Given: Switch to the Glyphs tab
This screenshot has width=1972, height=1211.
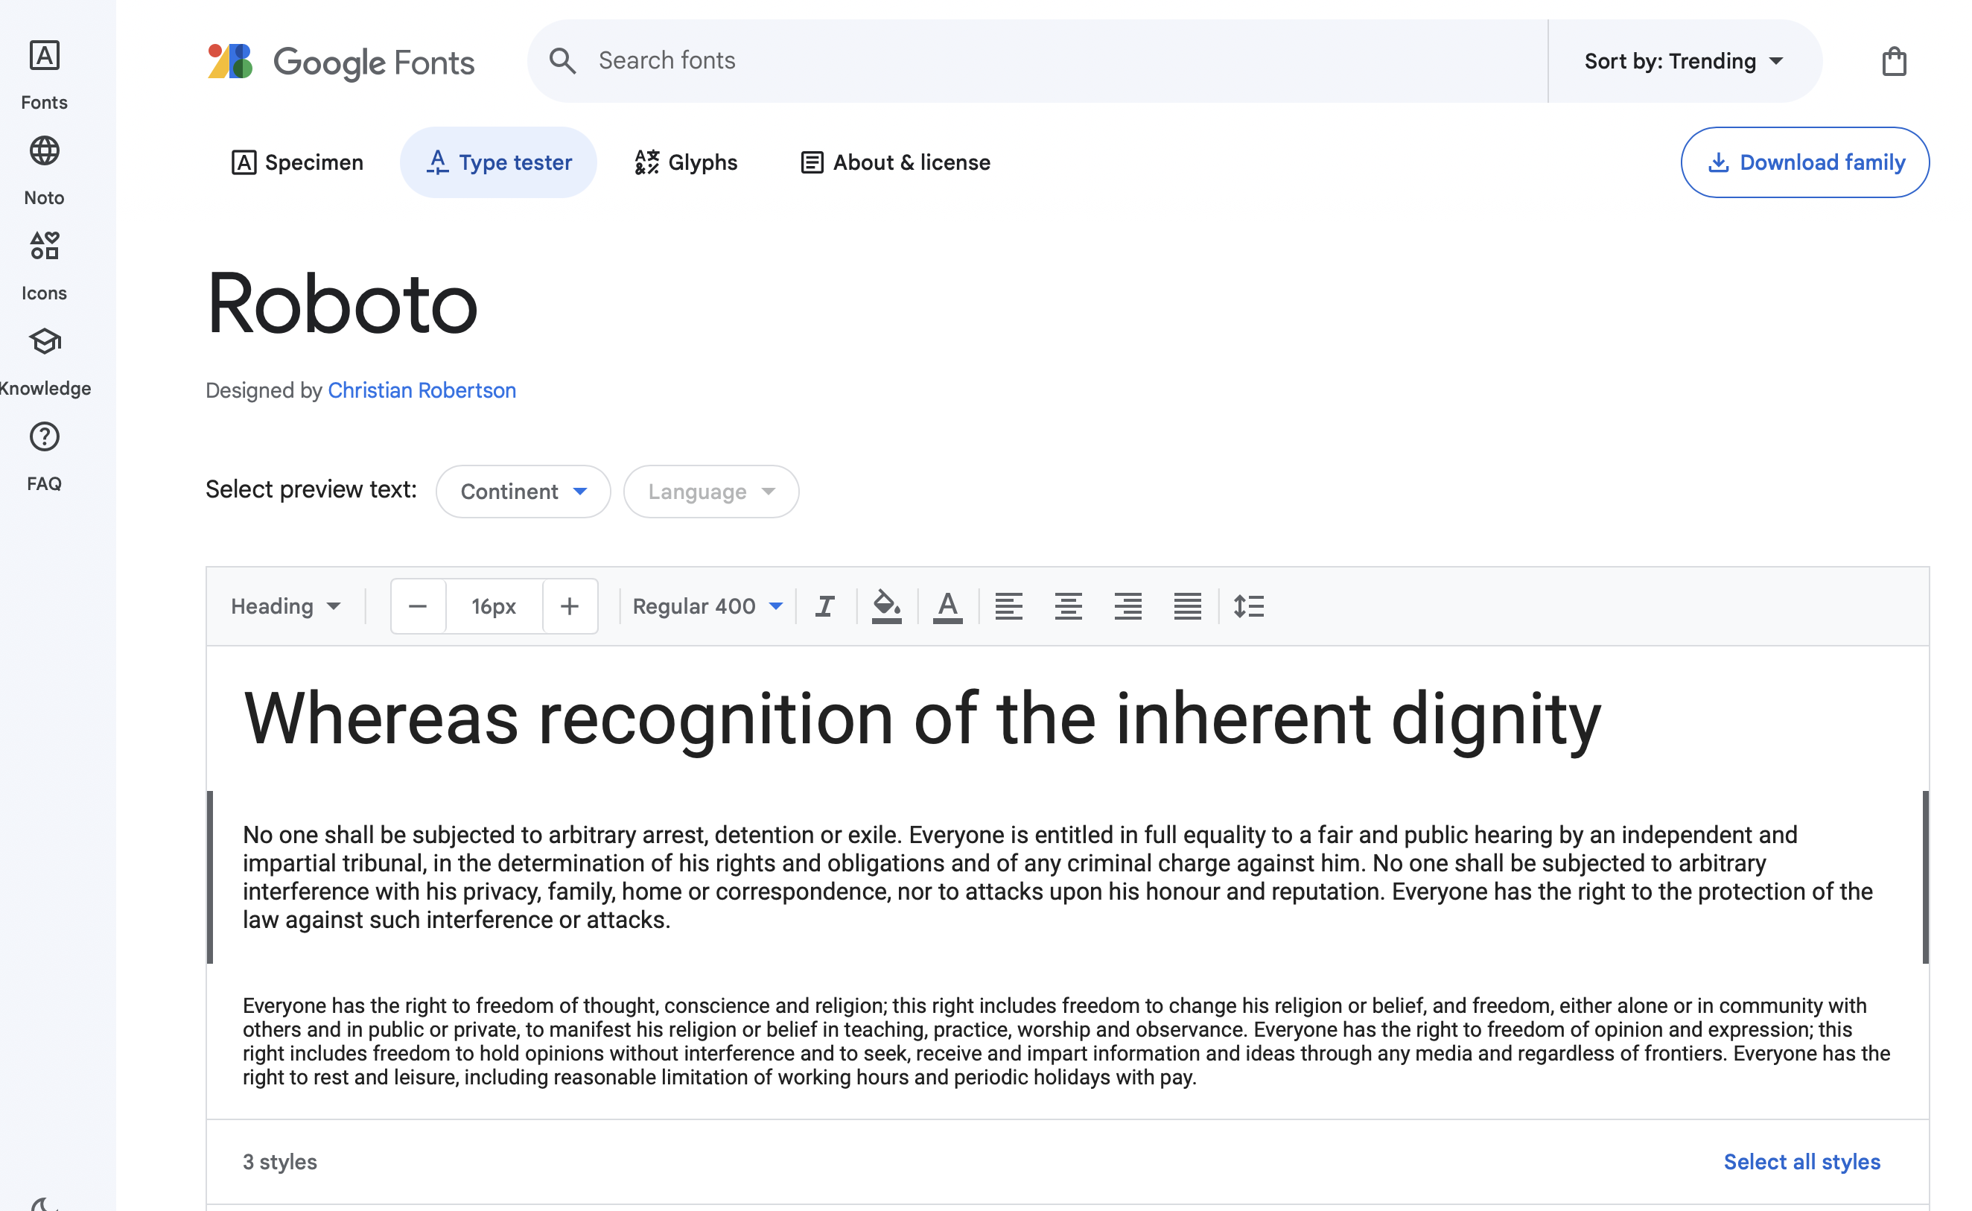Looking at the screenshot, I should click(685, 162).
